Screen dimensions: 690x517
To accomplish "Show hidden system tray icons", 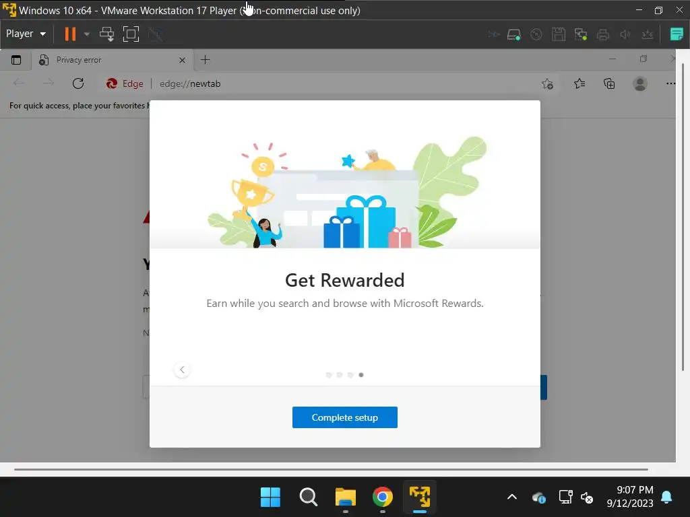I will [512, 497].
